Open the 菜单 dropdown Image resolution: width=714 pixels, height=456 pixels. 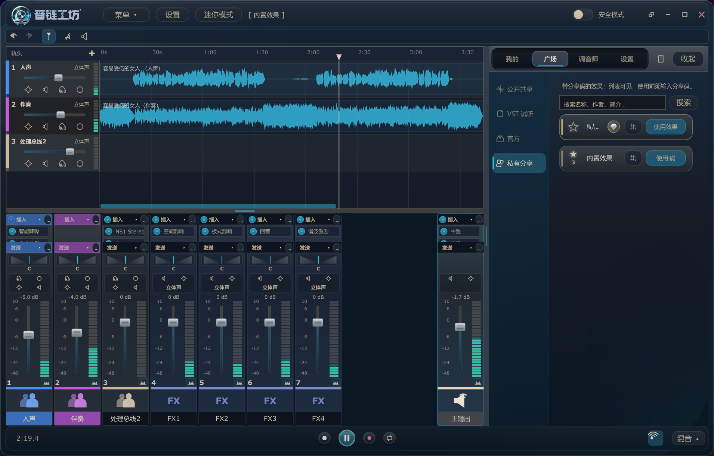[x=126, y=15]
